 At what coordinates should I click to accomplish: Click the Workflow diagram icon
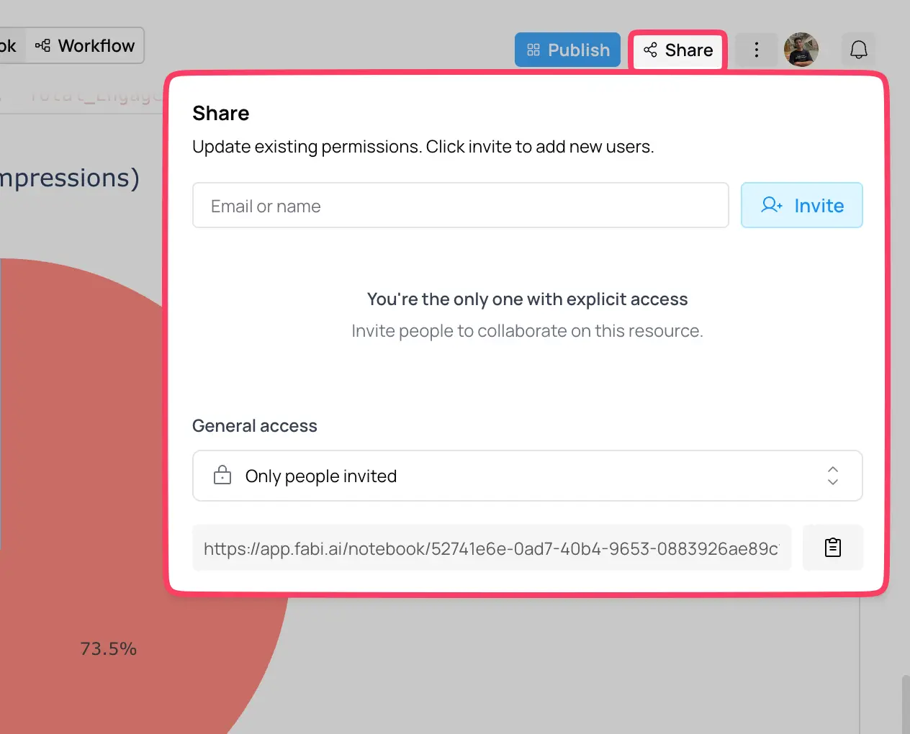click(x=43, y=45)
